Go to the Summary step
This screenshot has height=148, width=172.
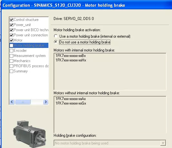click(x=21, y=71)
